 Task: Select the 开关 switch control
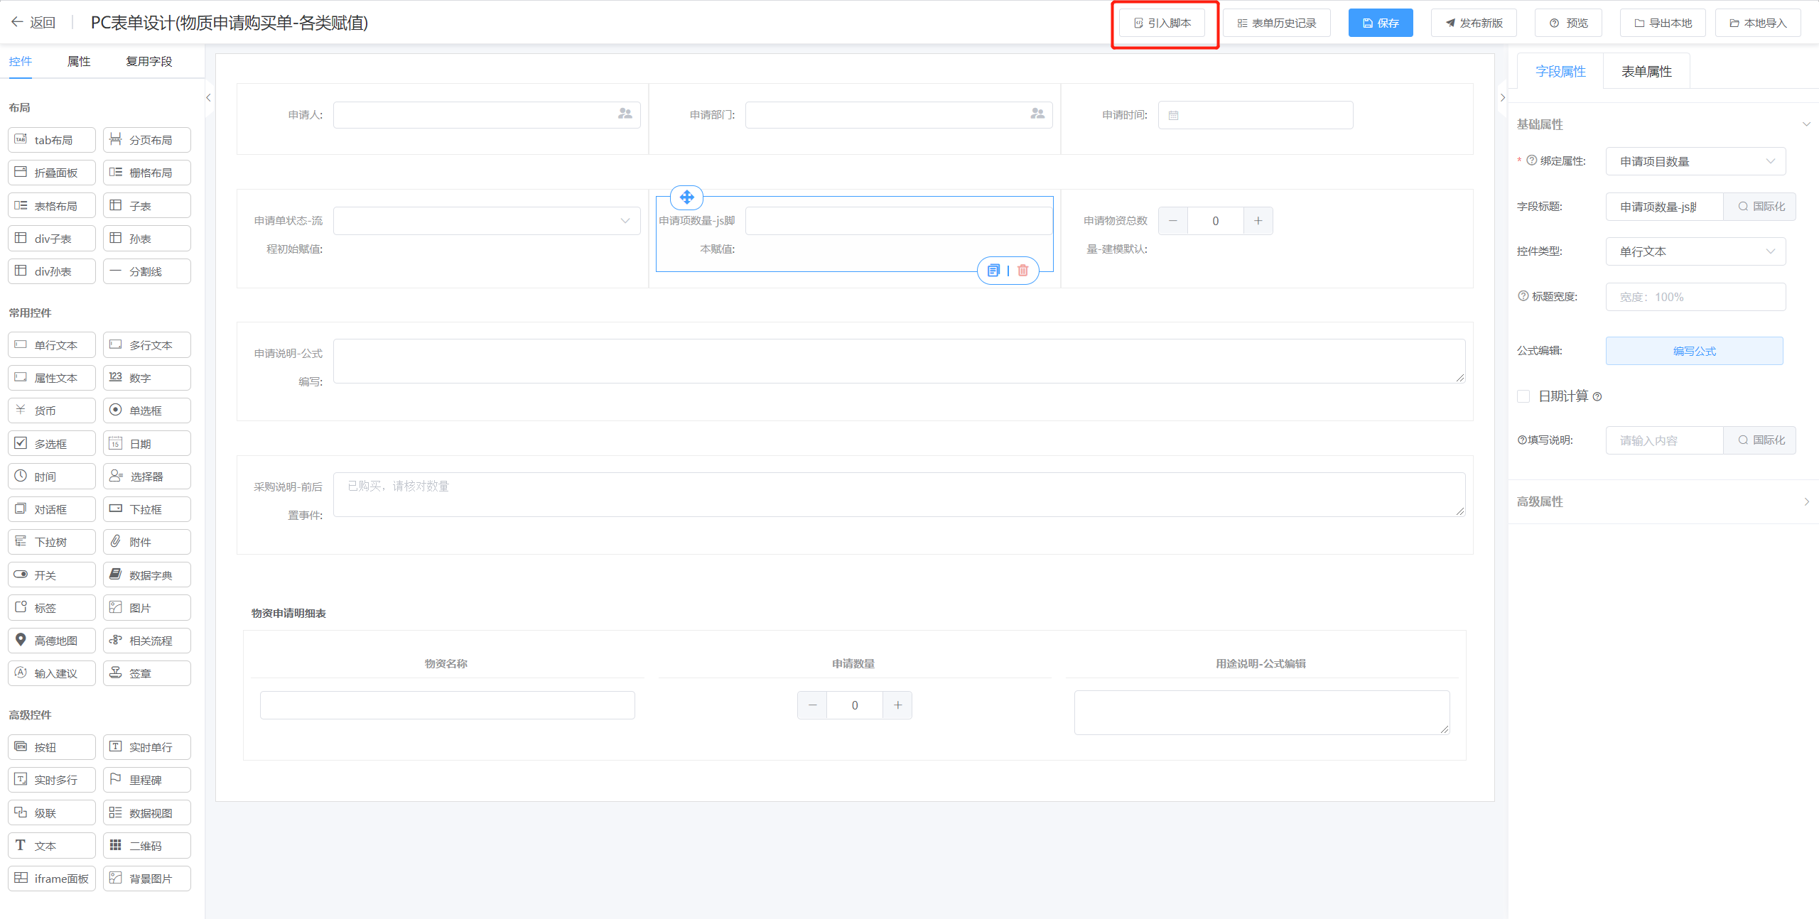click(52, 575)
